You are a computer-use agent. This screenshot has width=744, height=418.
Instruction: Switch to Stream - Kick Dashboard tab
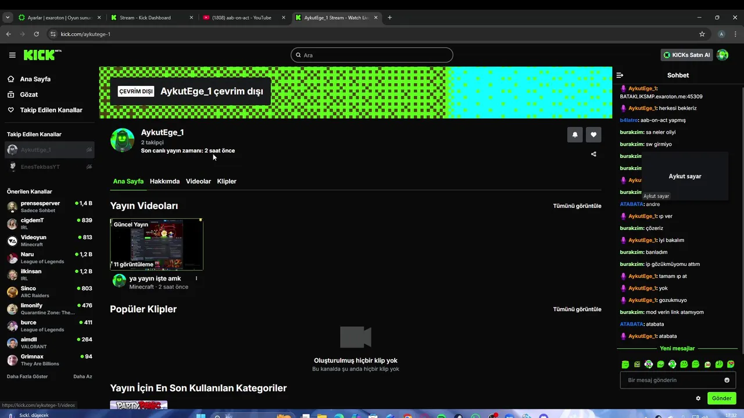click(152, 17)
